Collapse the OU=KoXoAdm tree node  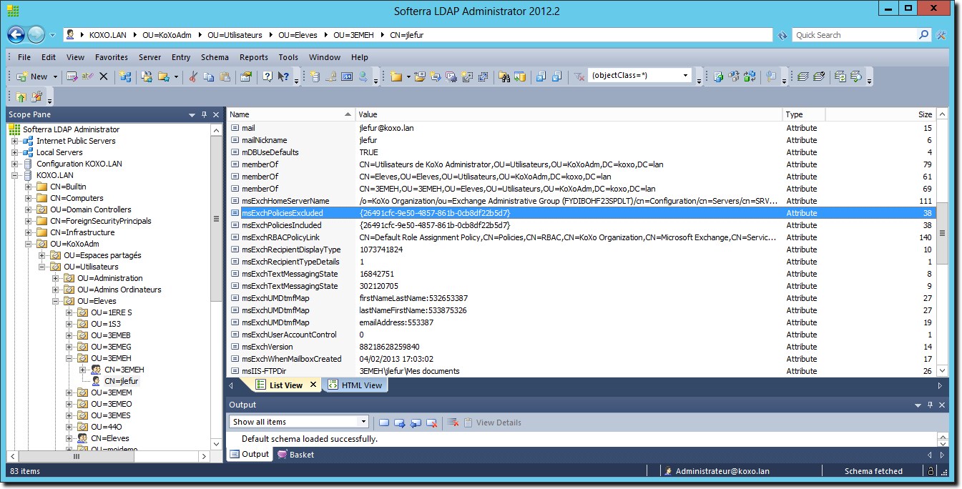(x=29, y=244)
